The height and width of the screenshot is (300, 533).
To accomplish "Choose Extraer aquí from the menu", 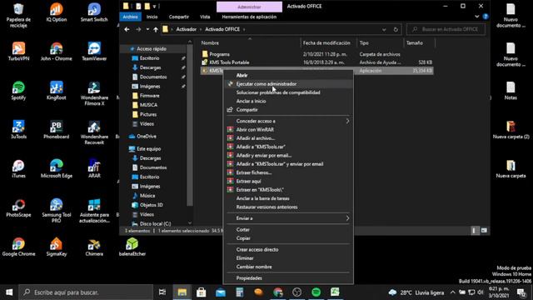I will (288, 182).
